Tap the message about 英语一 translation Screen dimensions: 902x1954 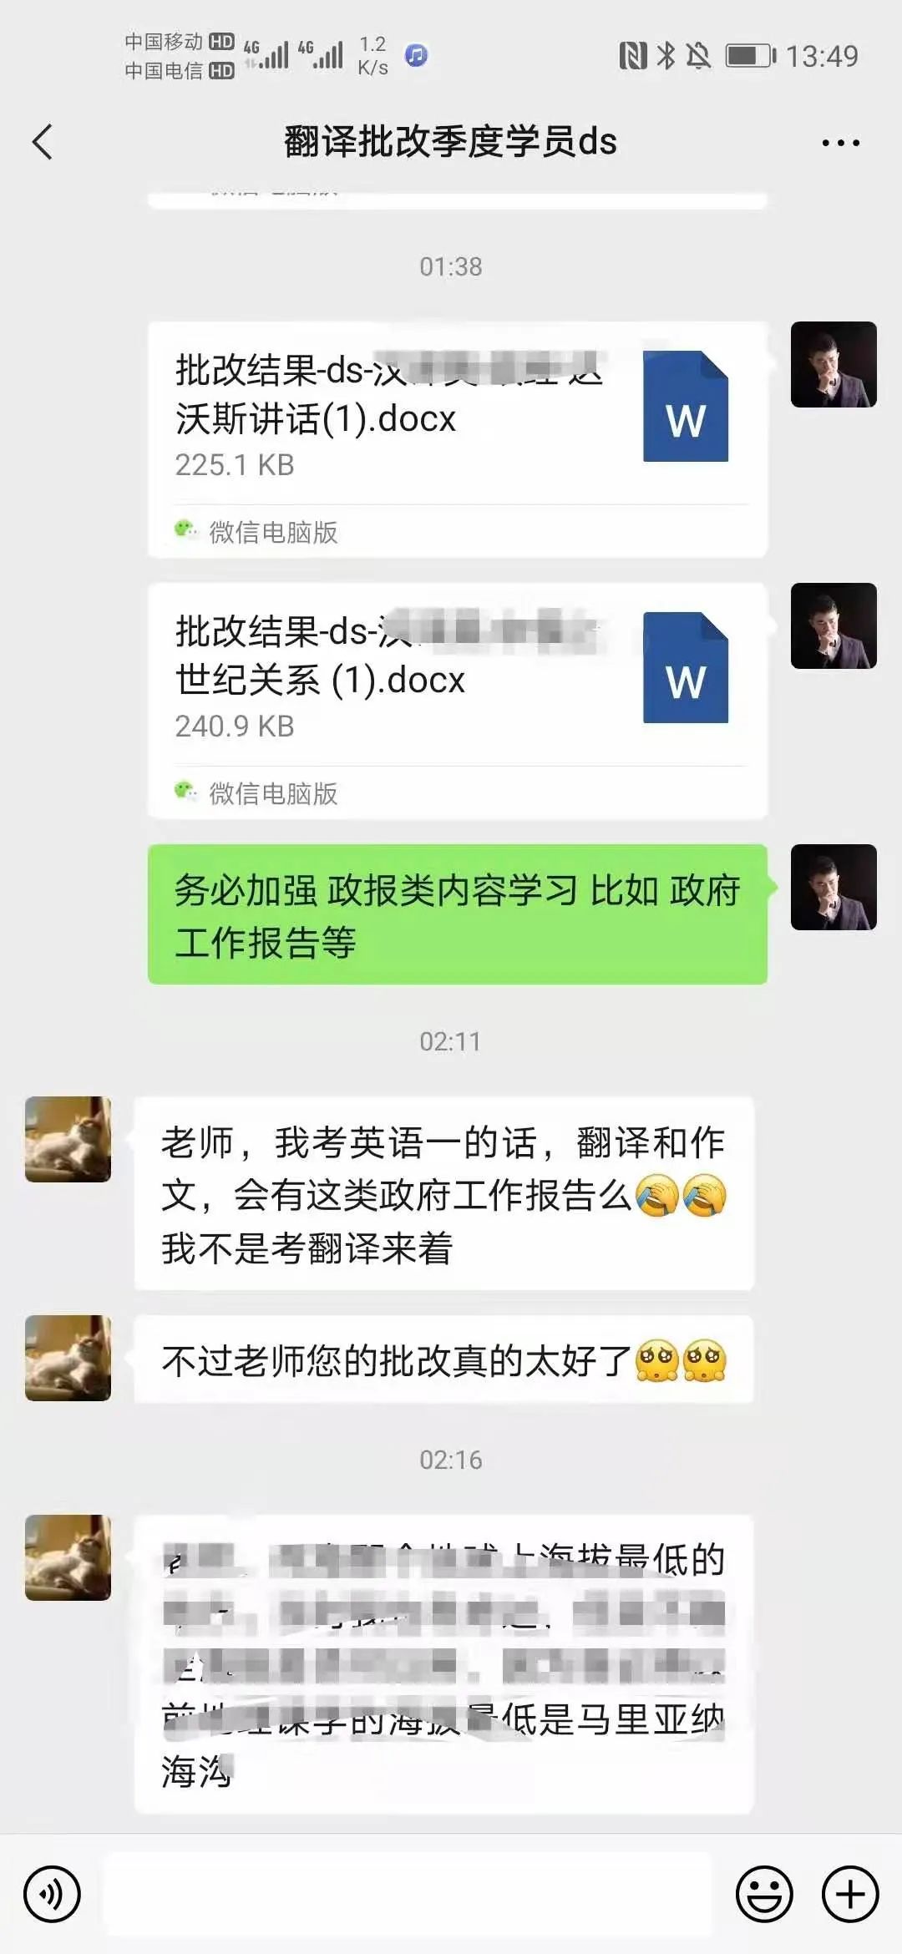click(443, 1194)
